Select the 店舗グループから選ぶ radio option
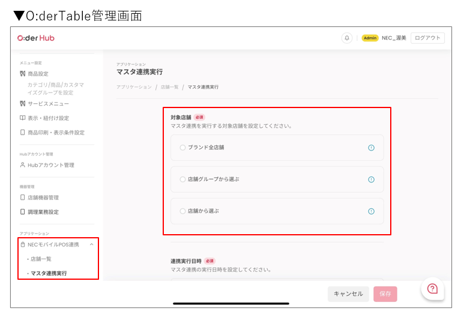470x317 pixels. click(x=182, y=180)
